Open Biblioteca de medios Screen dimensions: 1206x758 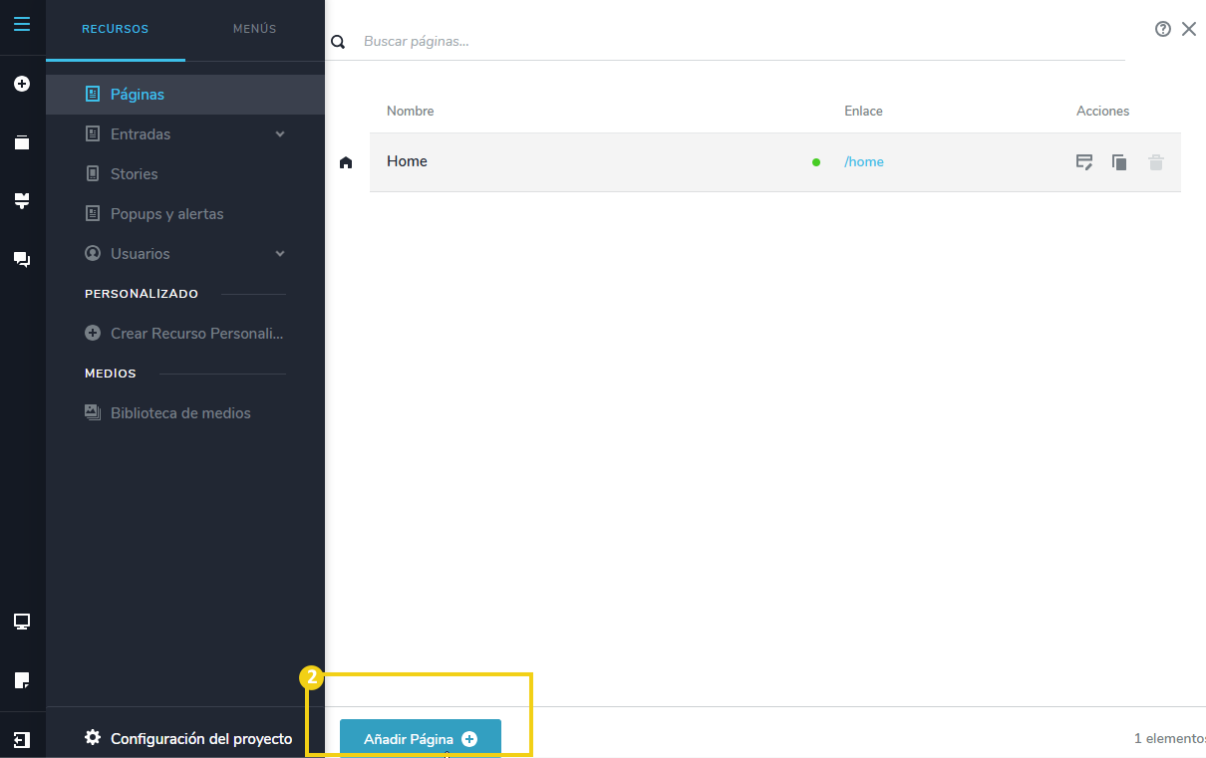[185, 413]
